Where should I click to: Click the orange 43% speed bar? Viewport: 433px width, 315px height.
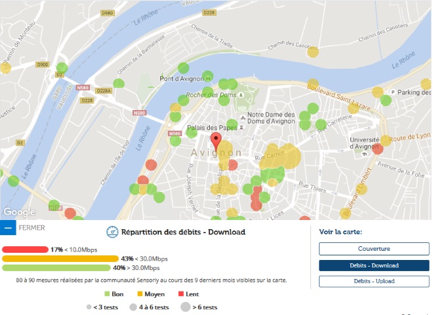[x=60, y=259]
